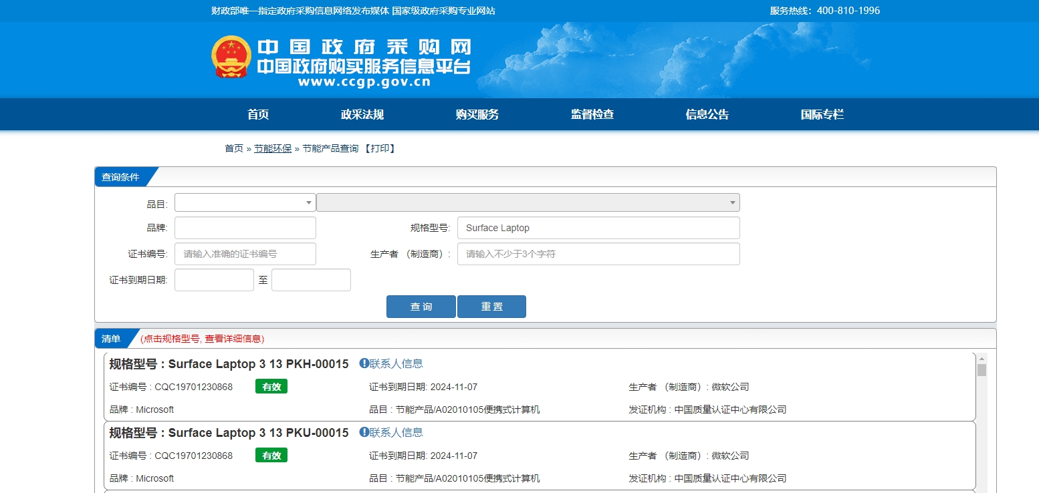Image resolution: width=1039 pixels, height=493 pixels.
Task: Select 监督检查 navigation item
Action: 592,114
